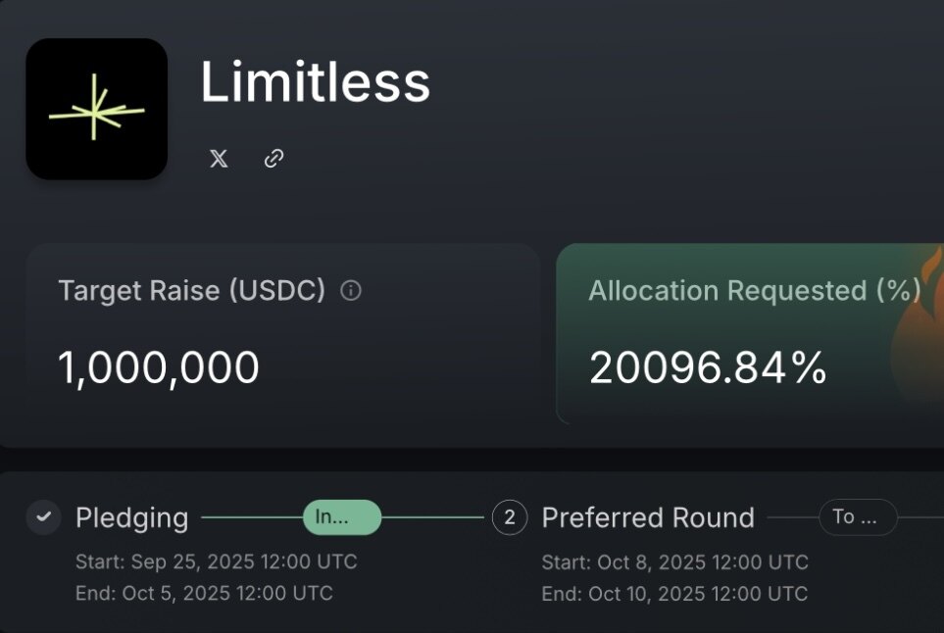Click the "To ..." status badge

(x=857, y=517)
